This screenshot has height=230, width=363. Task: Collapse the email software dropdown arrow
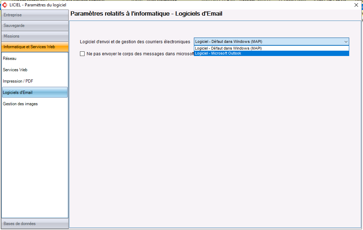[346, 42]
